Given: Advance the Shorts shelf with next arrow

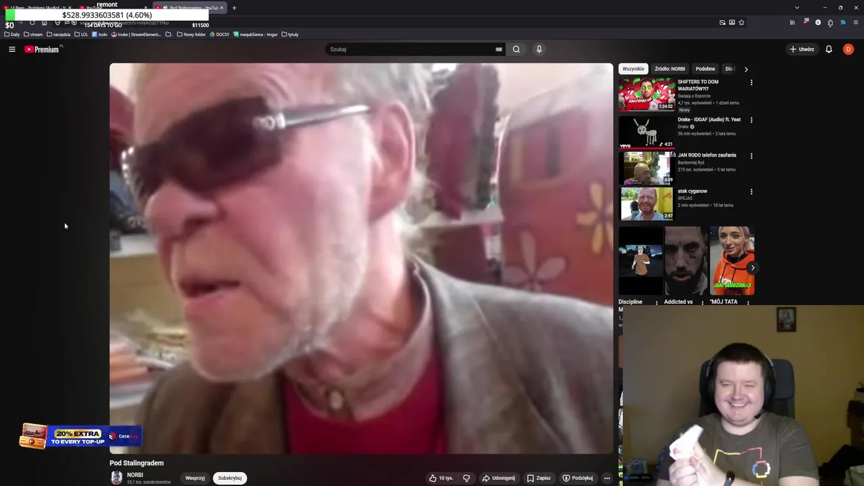Looking at the screenshot, I should pyautogui.click(x=753, y=268).
